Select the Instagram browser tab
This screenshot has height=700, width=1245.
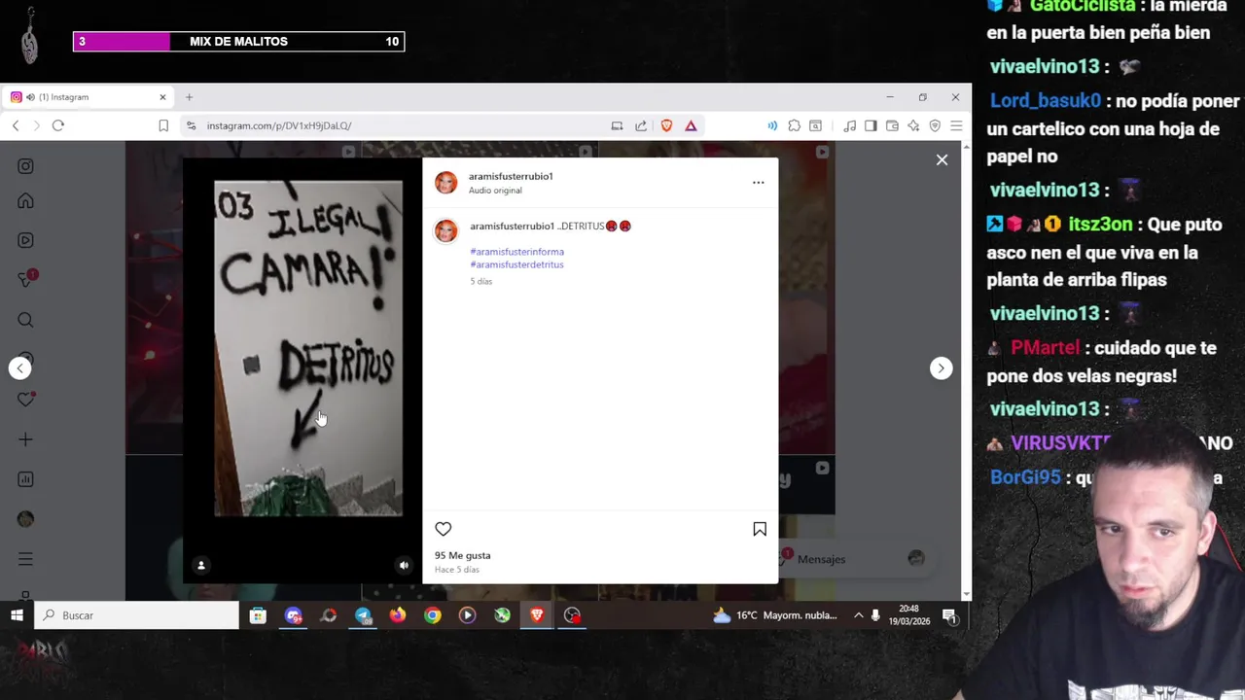coord(88,97)
